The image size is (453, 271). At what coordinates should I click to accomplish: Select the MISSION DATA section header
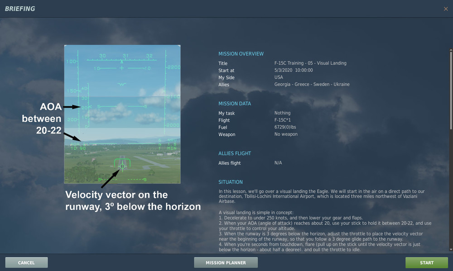[x=235, y=103]
